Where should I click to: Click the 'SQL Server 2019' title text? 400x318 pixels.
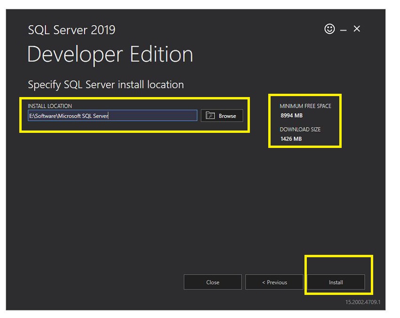72,30
